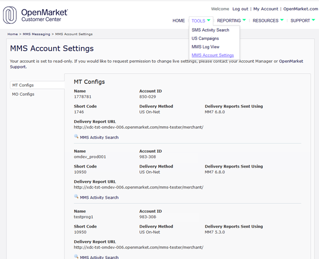
Task: Click the name value 1778781
Action: pyautogui.click(x=83, y=97)
